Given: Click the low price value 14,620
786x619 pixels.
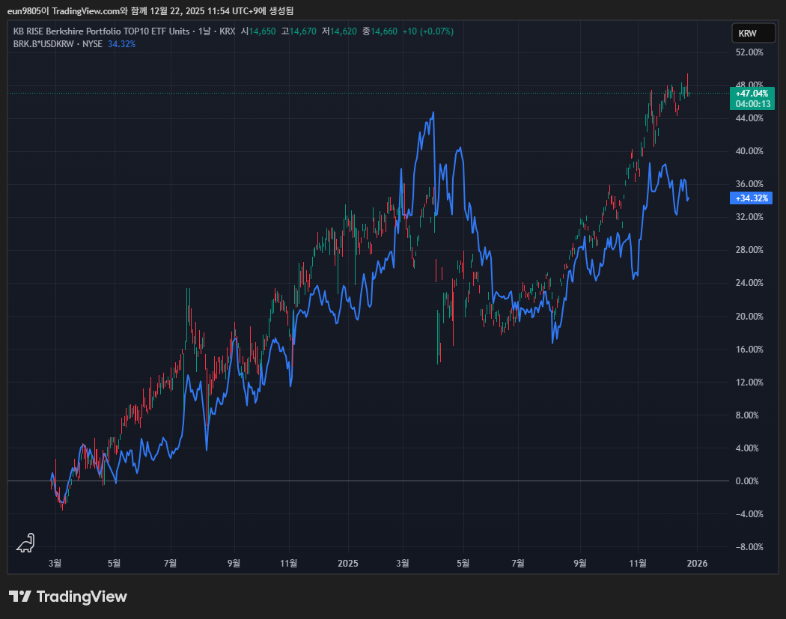Looking at the screenshot, I should coord(344,31).
